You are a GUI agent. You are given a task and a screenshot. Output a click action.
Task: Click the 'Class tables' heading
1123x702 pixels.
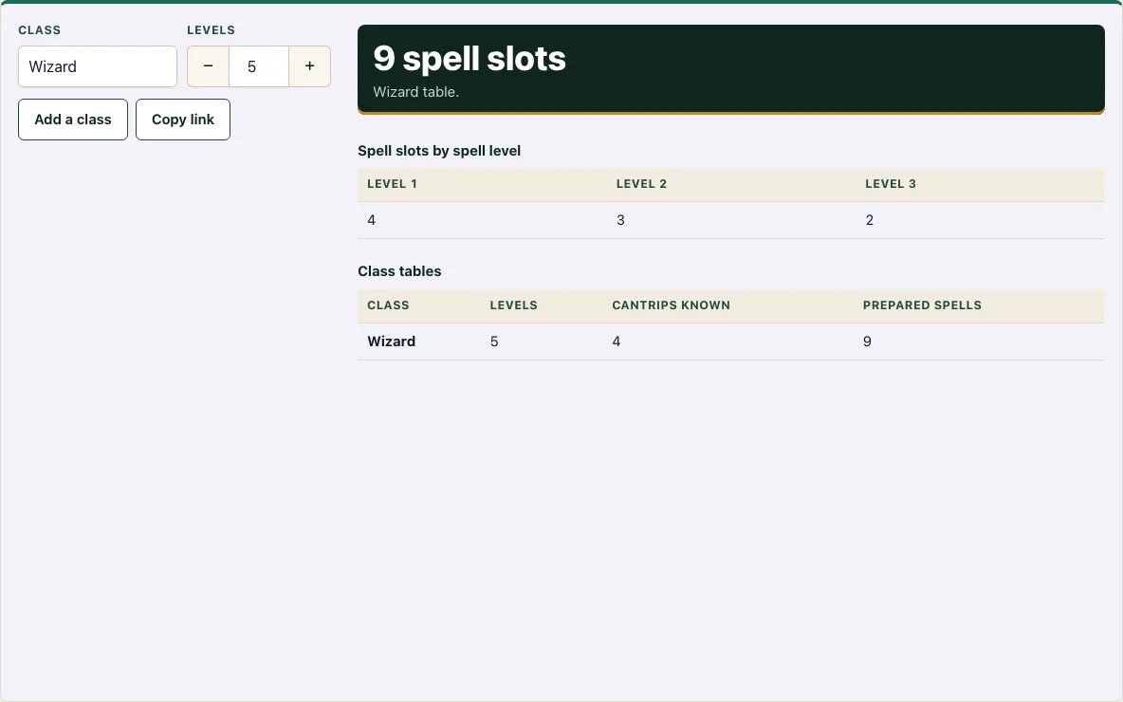399,271
